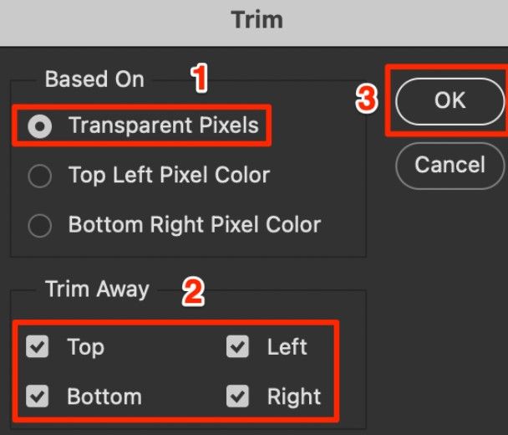The height and width of the screenshot is (435, 508).
Task: Click the Top label text
Action: [x=86, y=347]
